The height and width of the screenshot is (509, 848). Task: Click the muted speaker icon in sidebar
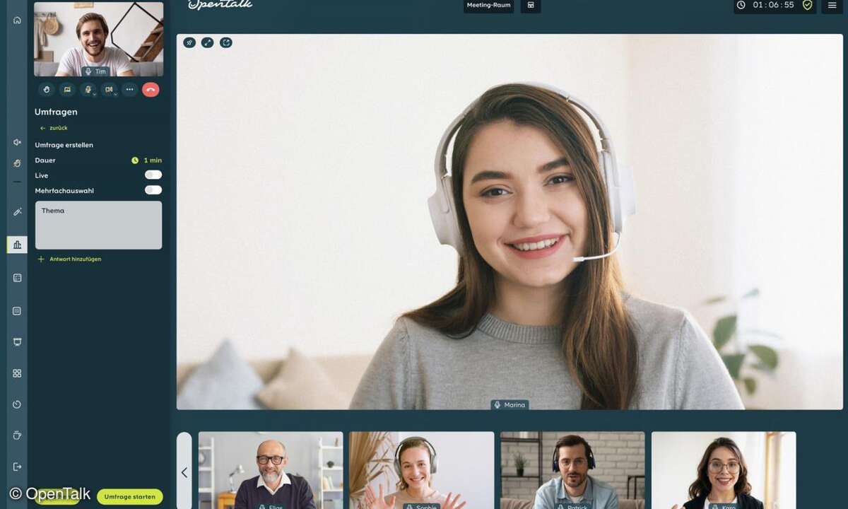[x=17, y=142]
